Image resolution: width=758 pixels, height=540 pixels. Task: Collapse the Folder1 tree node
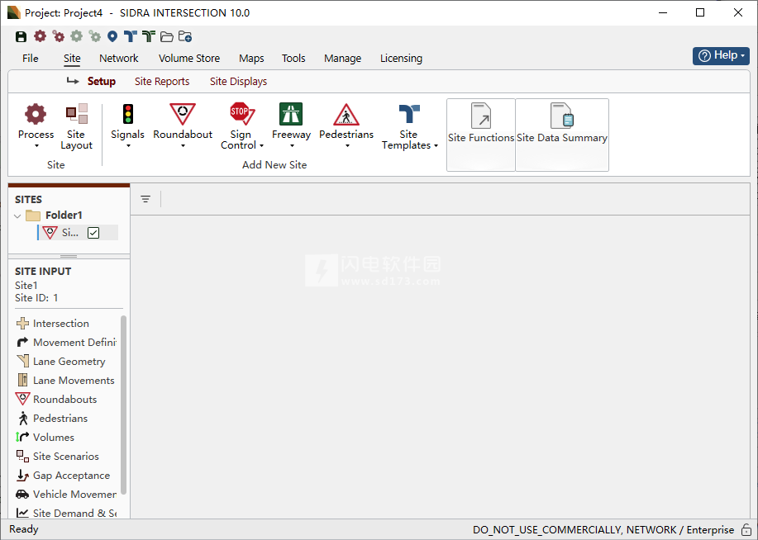click(18, 216)
